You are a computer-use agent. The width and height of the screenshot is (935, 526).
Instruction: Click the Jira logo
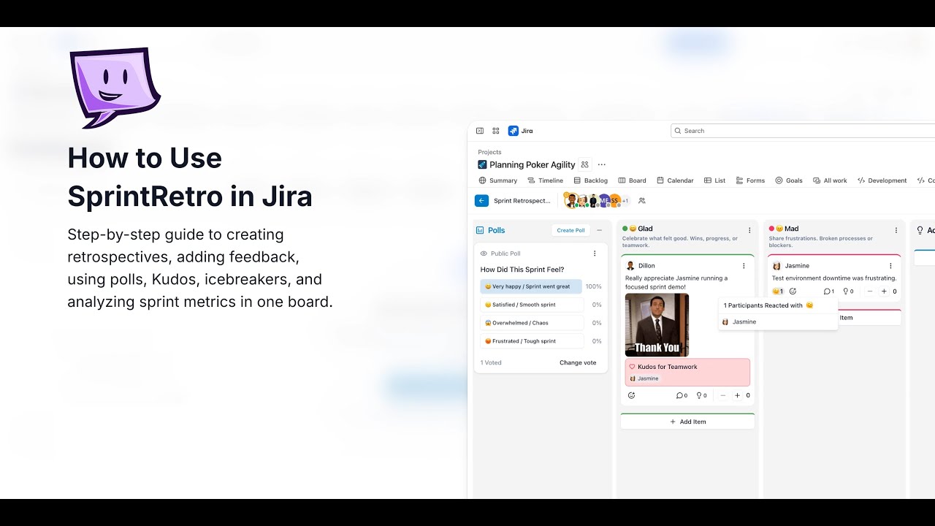pos(521,131)
